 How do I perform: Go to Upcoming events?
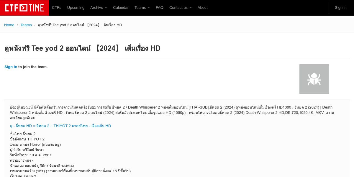(x=76, y=8)
